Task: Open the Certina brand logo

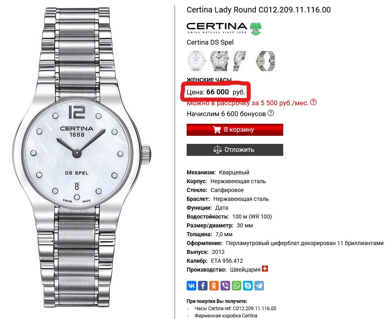Action: tap(224, 29)
